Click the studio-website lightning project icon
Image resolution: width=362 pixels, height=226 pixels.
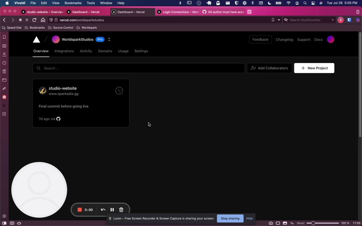tap(43, 91)
